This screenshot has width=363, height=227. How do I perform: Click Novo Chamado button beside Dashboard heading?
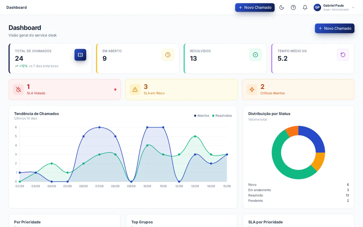335,28
